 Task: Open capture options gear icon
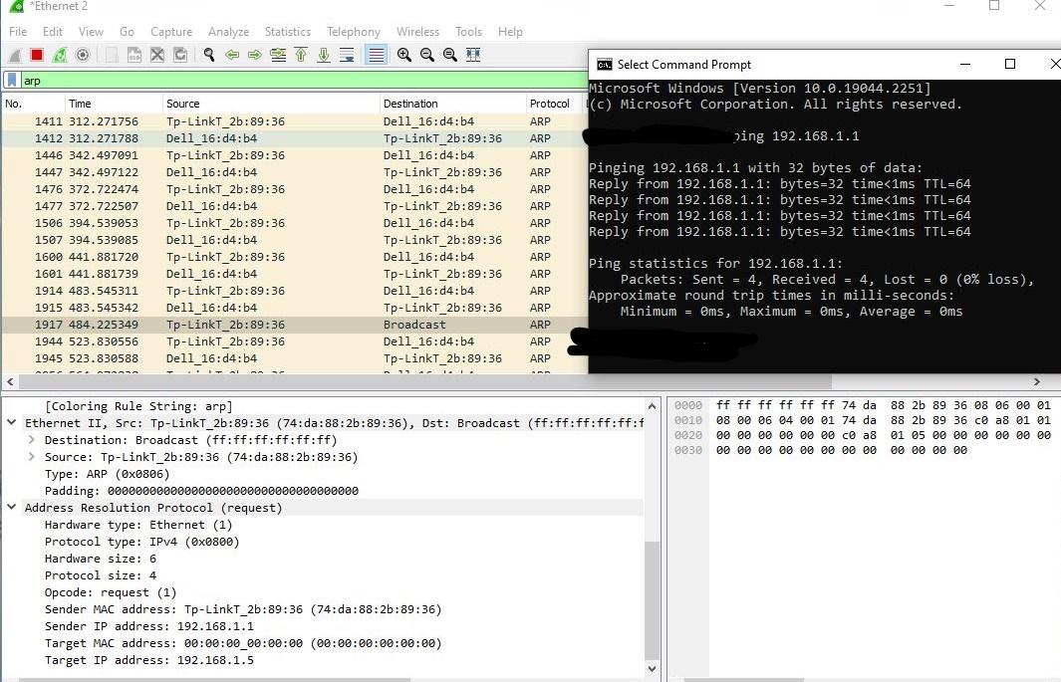83,56
